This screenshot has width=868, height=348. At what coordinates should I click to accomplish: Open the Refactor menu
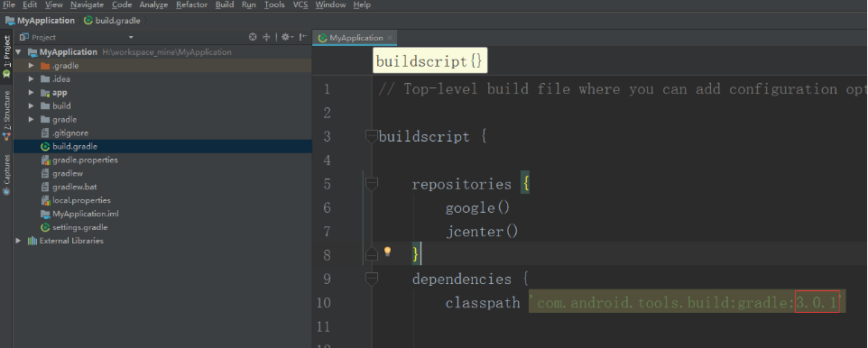pyautogui.click(x=191, y=5)
